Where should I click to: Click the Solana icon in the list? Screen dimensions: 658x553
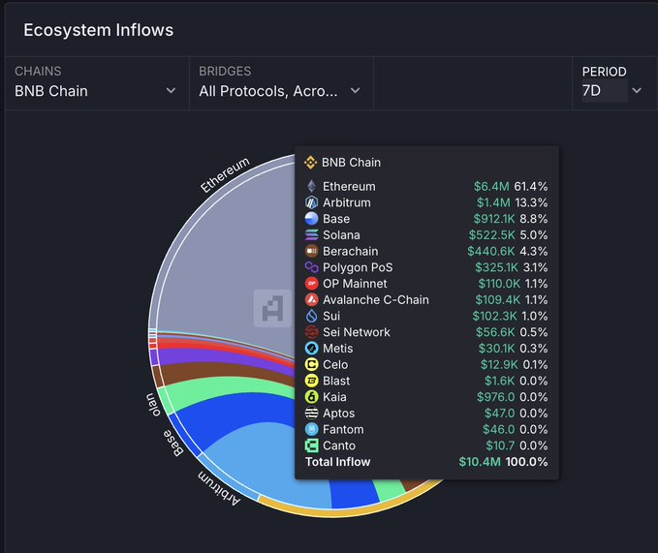pos(311,235)
